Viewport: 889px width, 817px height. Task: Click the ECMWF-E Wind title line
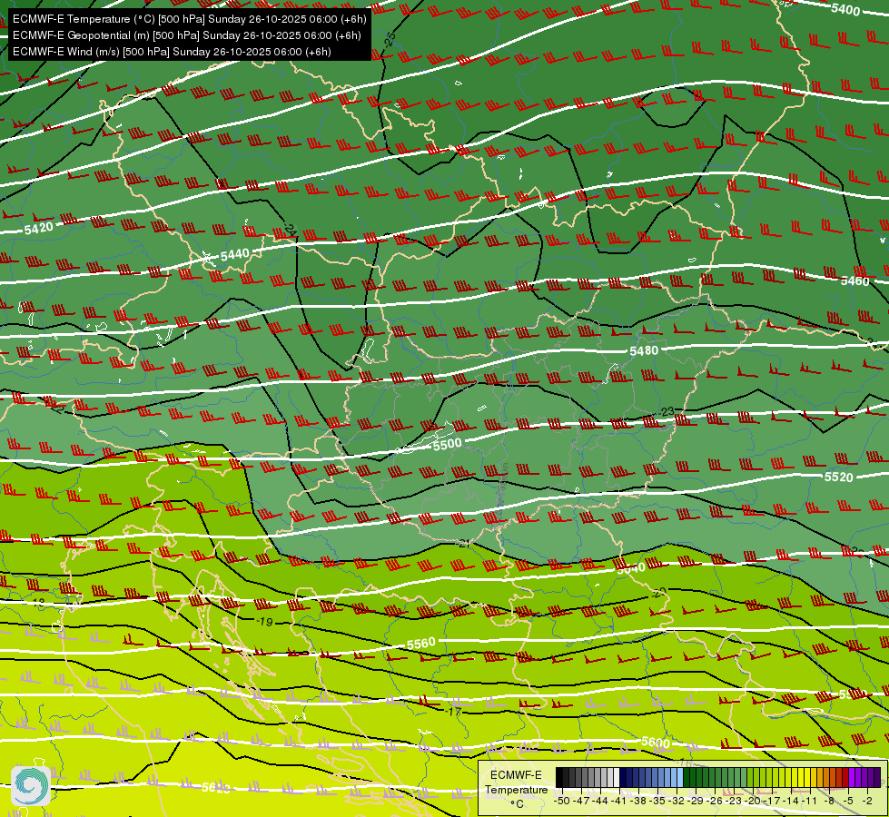172,52
